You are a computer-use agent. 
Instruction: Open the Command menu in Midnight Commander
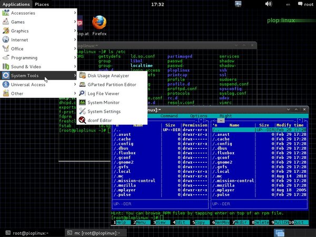169,115
